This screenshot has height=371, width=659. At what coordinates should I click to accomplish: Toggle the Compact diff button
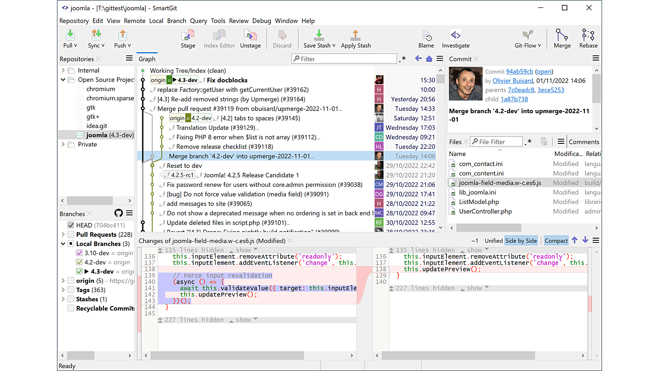pyautogui.click(x=556, y=240)
